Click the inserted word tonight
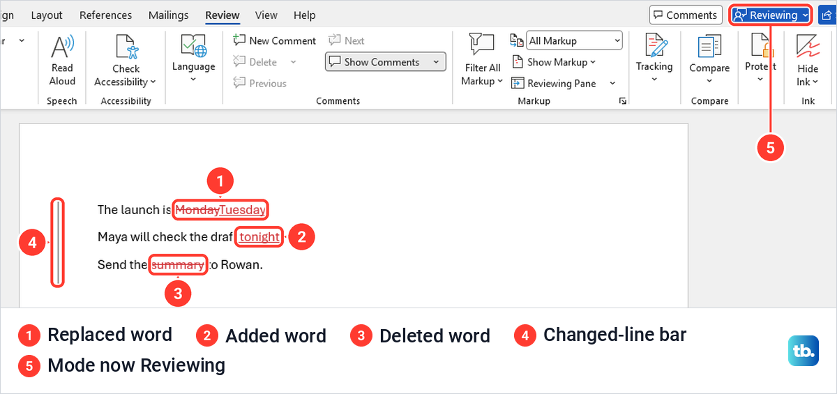Viewport: 837px width, 394px height. [x=259, y=237]
